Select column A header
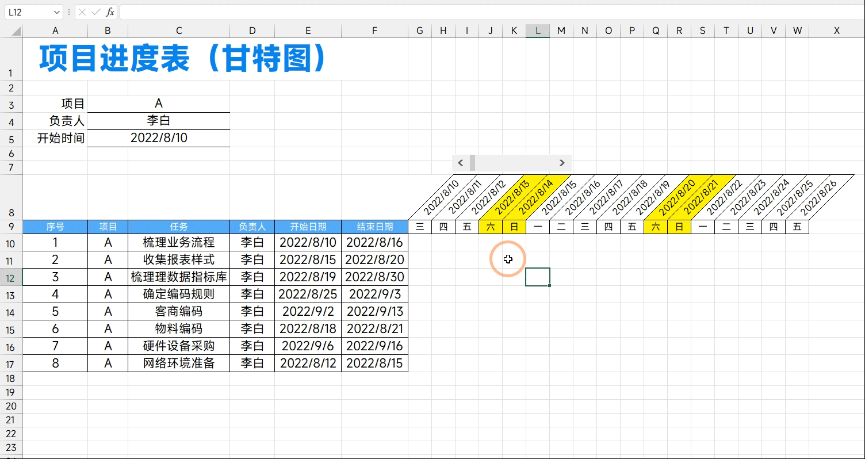 (55, 31)
